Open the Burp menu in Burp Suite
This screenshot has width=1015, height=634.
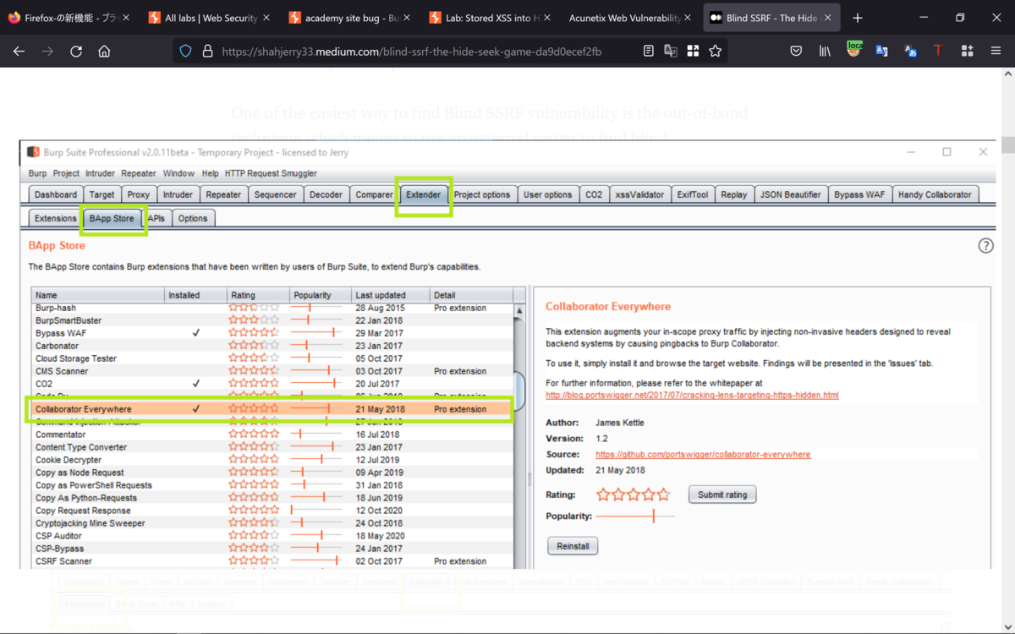pyautogui.click(x=38, y=173)
